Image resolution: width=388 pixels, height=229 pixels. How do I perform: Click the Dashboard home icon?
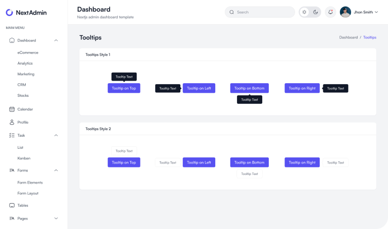tap(12, 40)
